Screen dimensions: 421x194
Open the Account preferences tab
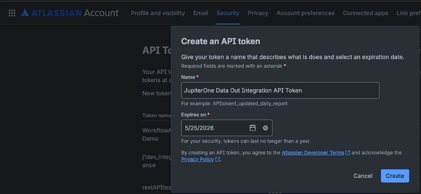click(305, 13)
